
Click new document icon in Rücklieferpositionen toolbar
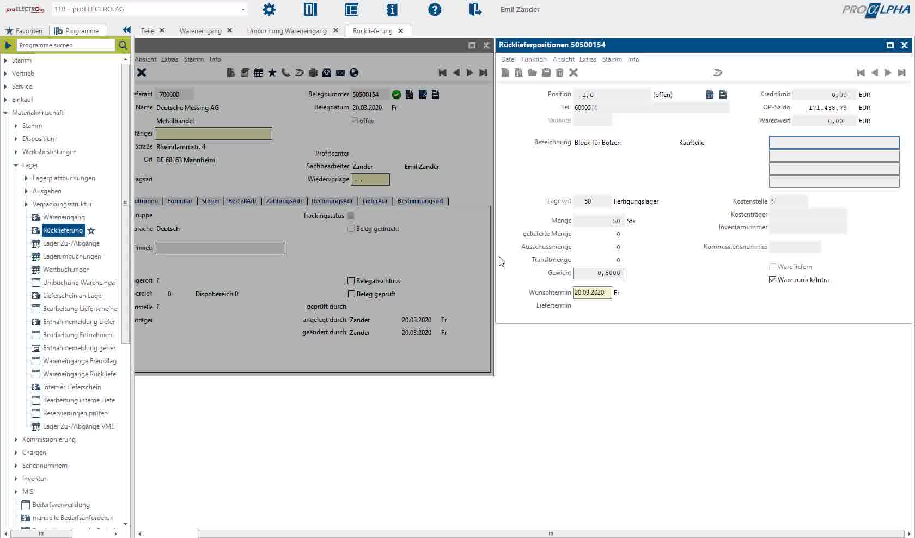(505, 72)
